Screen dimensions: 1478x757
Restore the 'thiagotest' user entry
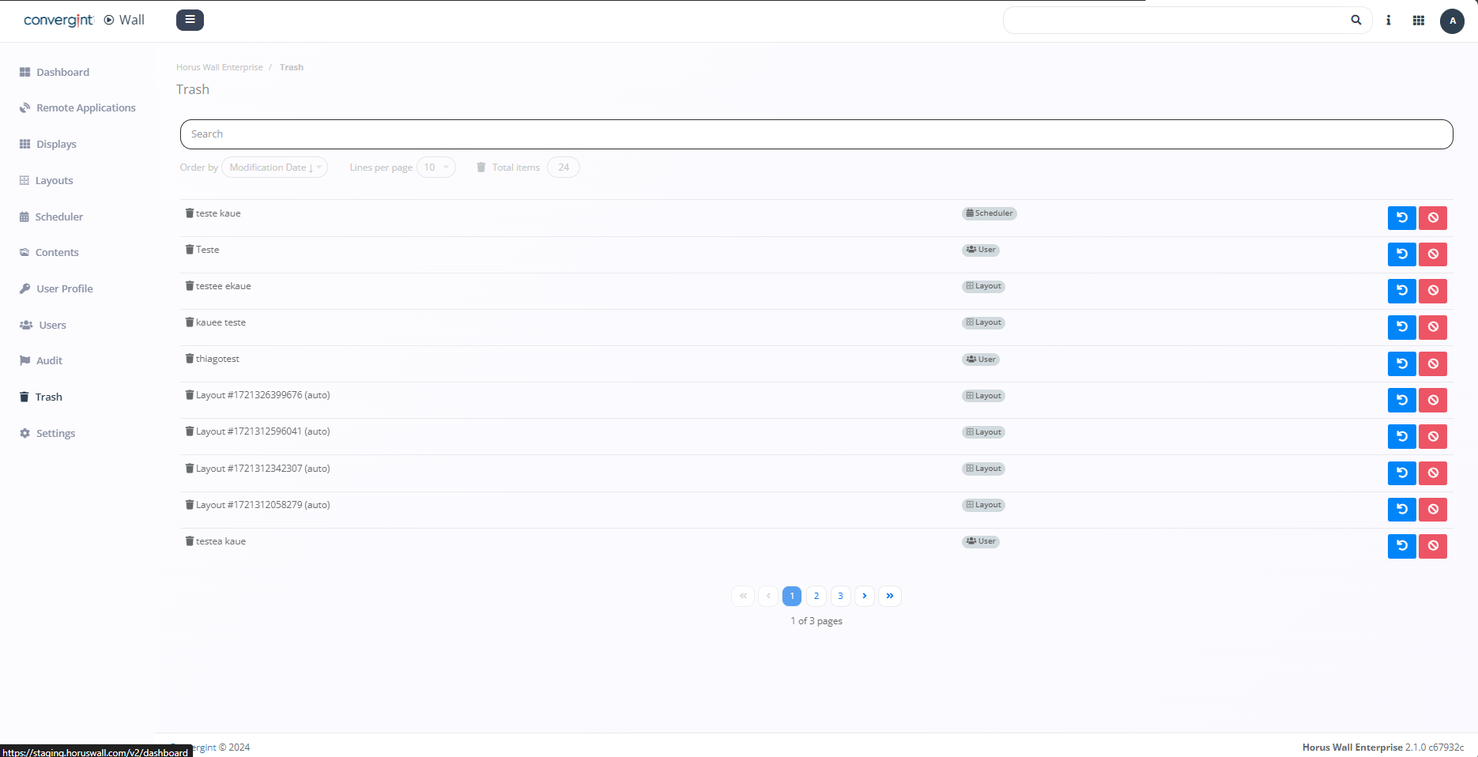(x=1401, y=363)
